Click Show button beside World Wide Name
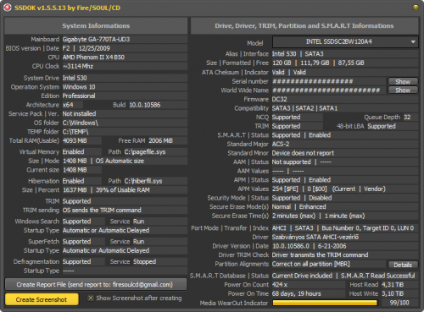The height and width of the screenshot is (312, 424). click(x=403, y=90)
